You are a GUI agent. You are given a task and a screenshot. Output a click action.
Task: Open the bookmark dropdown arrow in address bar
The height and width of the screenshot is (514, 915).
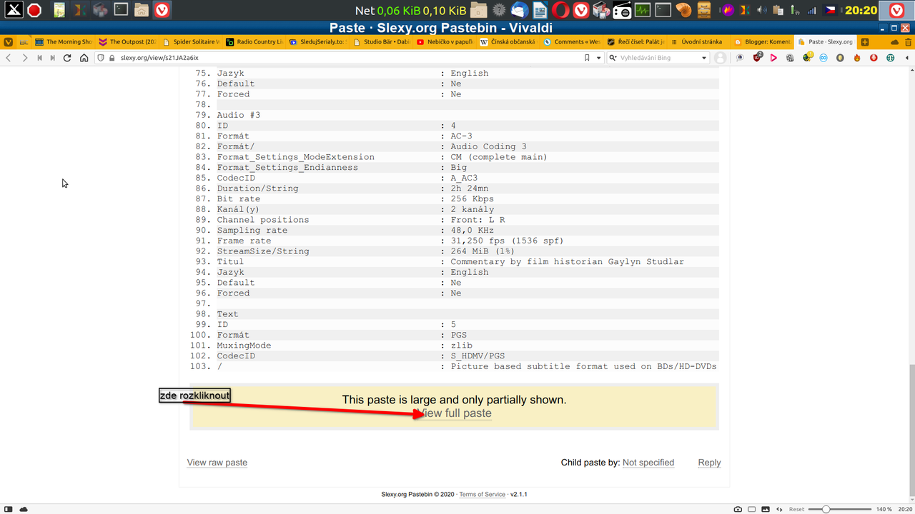tap(599, 58)
